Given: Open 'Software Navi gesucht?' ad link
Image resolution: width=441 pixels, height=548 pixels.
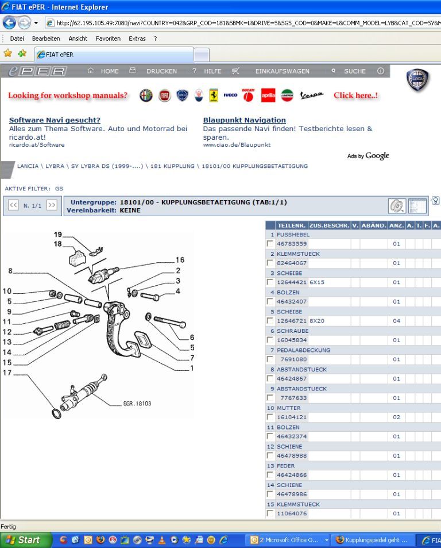Looking at the screenshot, I should [x=55, y=120].
